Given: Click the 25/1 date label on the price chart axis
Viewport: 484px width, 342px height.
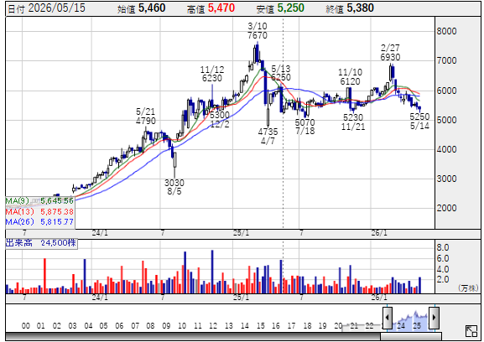Looking at the screenshot, I should [241, 233].
